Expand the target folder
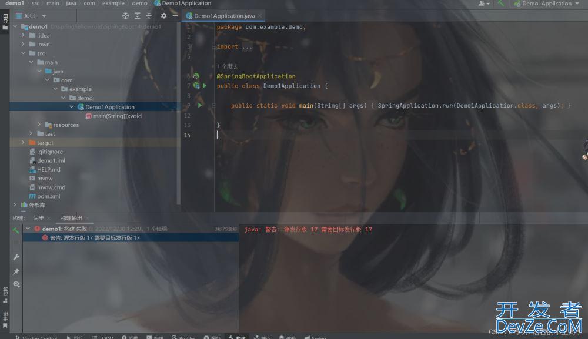588x339 pixels. pos(24,142)
